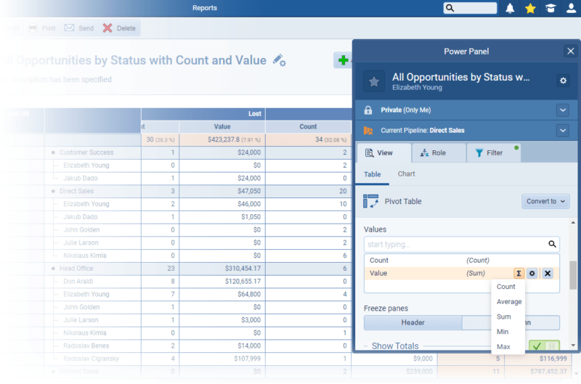The height and width of the screenshot is (384, 581).
Task: Click the green dot indicator on Filter tab
Action: coord(516,148)
